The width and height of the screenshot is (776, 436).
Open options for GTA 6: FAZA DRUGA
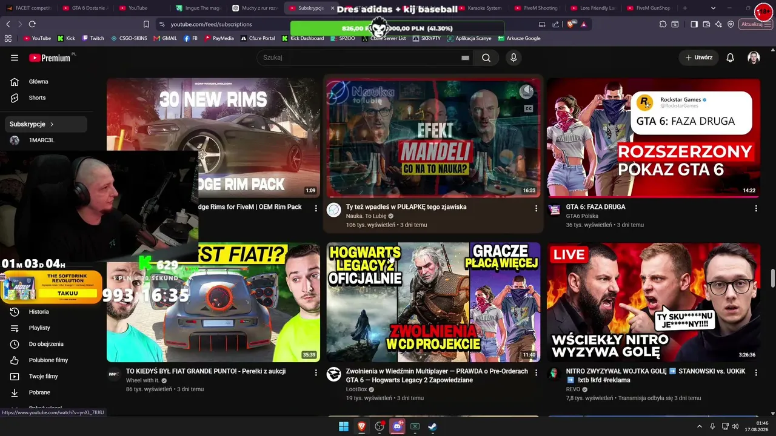click(756, 208)
